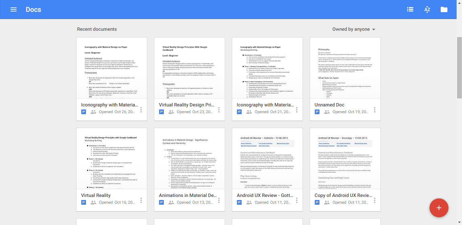The height and width of the screenshot is (225, 462).
Task: Click the Iconography title above 'Opened Oct 21'
Action: 265,105
